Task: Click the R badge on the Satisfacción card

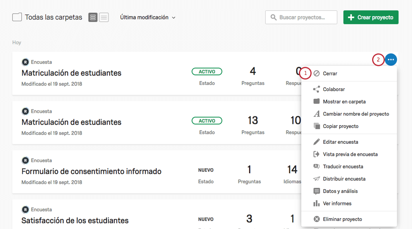Action: [25, 210]
